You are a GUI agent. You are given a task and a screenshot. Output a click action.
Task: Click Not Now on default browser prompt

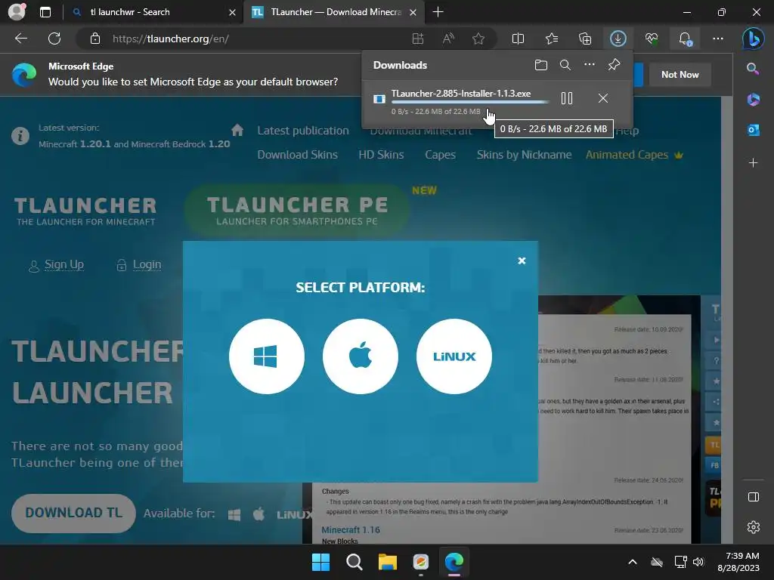[680, 75]
